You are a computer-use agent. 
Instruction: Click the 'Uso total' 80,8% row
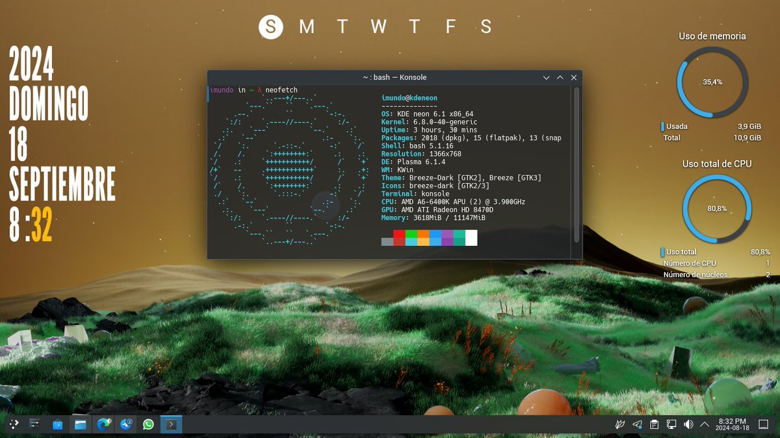[x=716, y=252]
